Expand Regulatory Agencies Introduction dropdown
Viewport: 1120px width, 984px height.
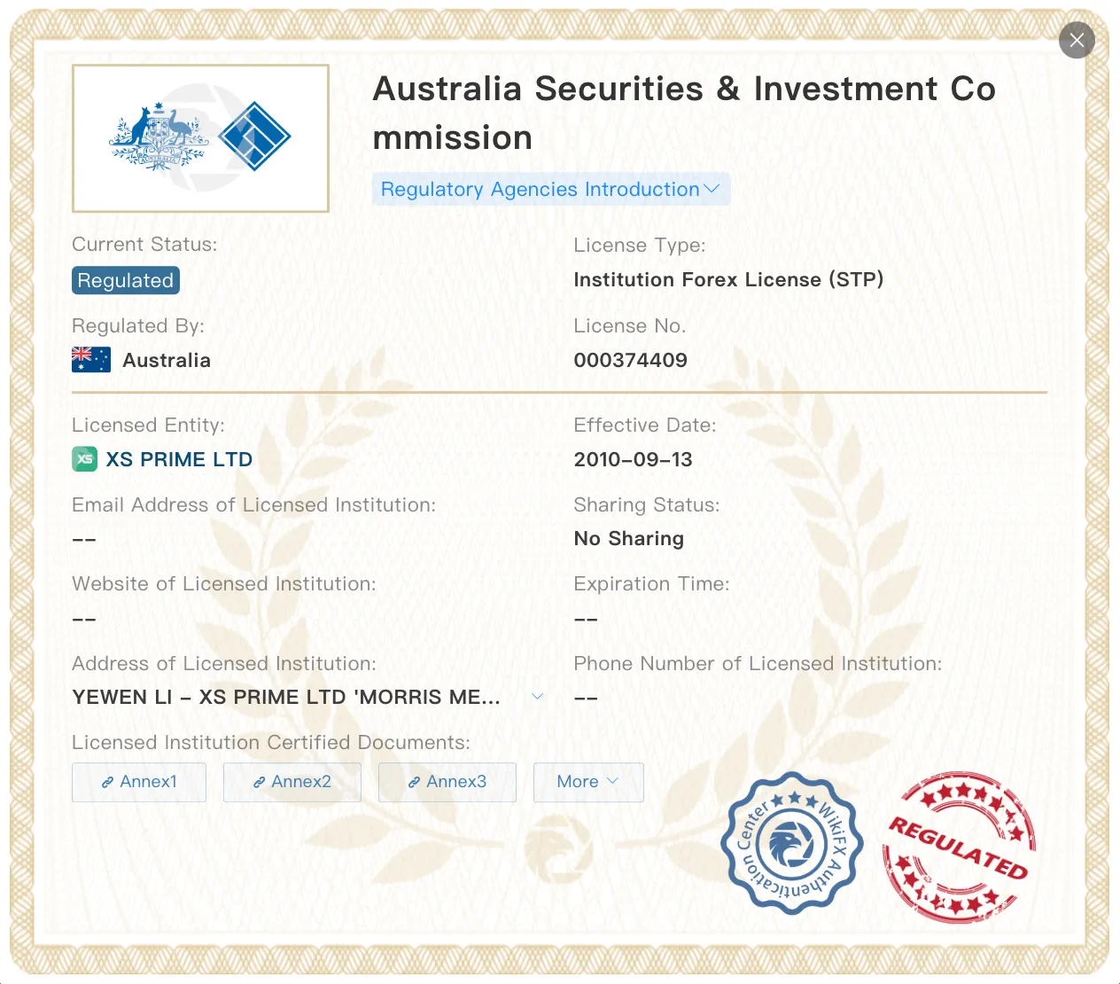click(x=551, y=189)
